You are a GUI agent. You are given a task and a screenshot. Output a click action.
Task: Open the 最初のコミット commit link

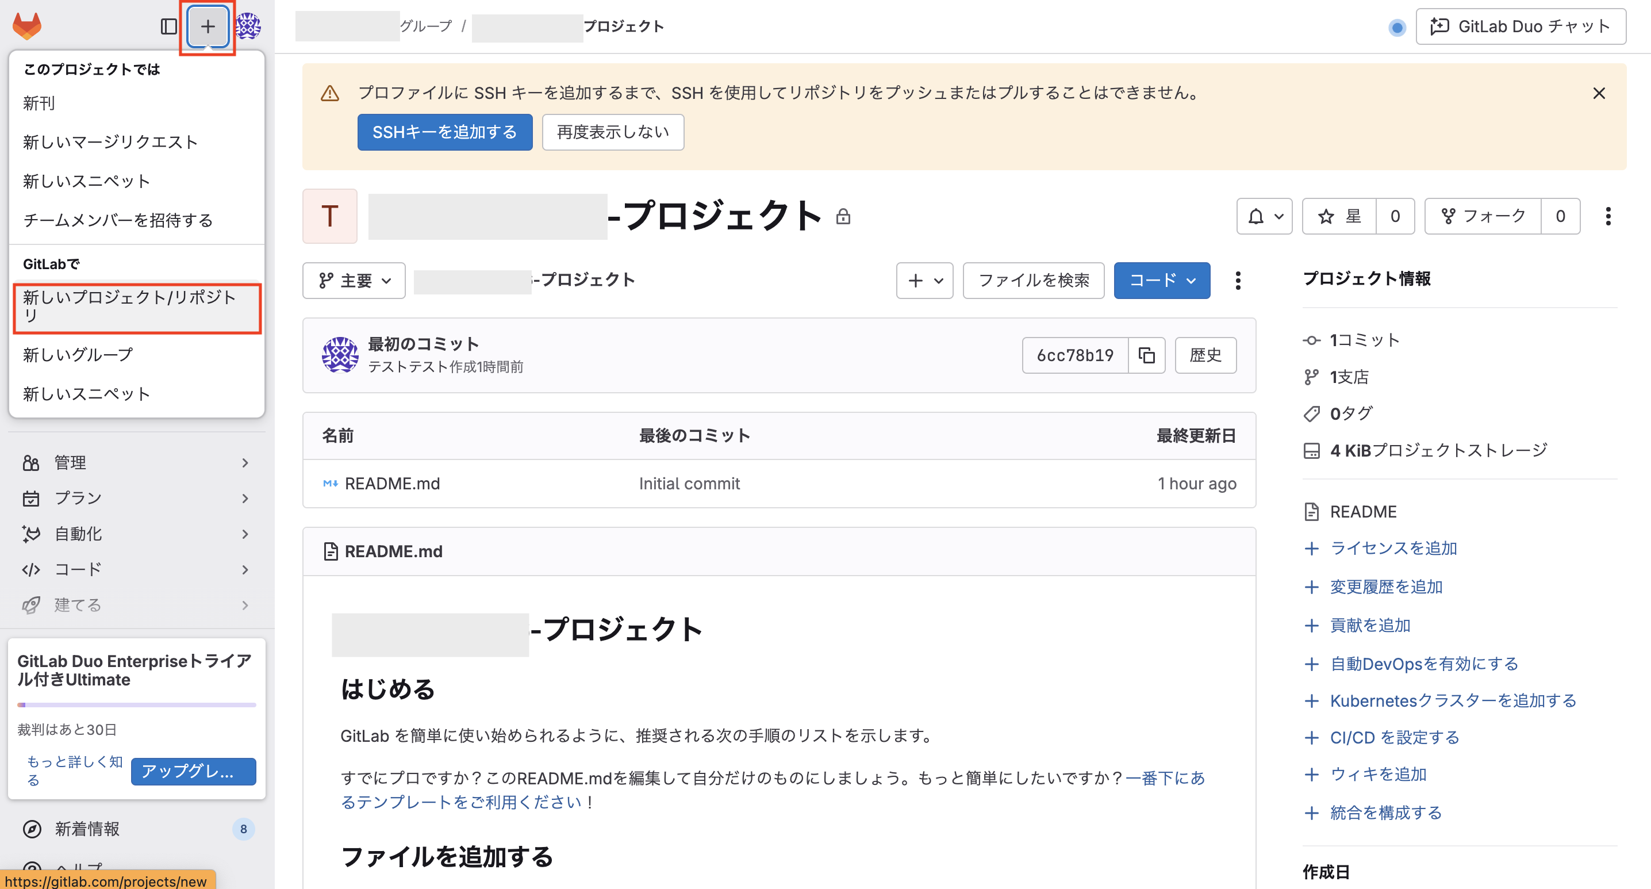(423, 343)
